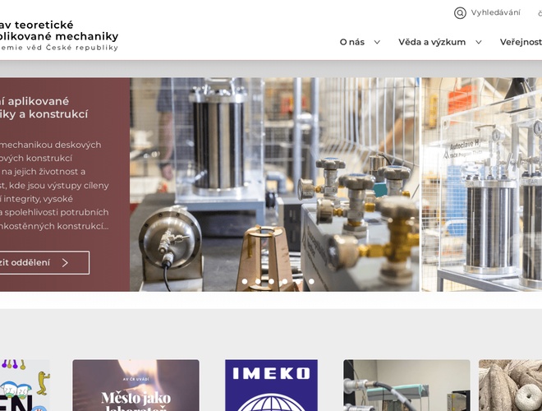Click the arrow in department button
Screen dimensions: 542x411
(65, 262)
